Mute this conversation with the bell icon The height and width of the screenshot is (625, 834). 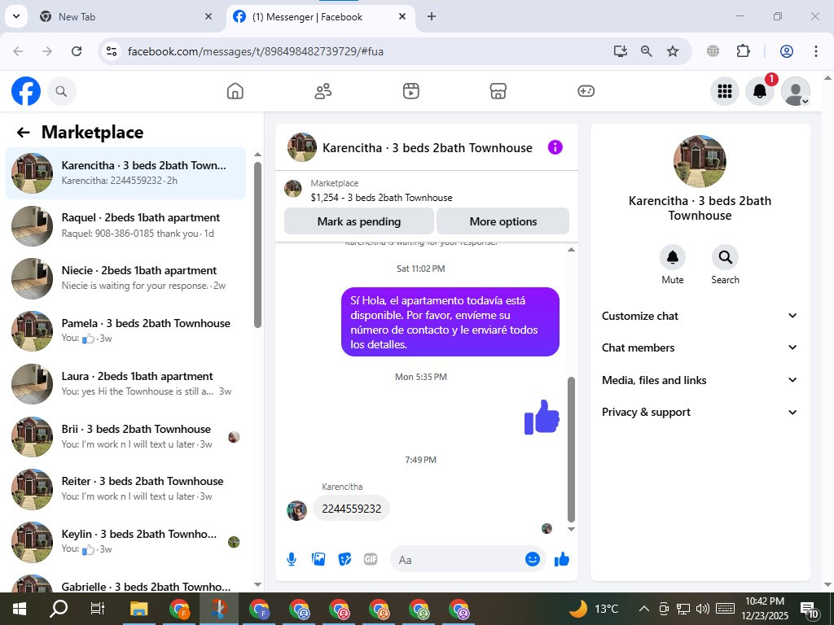point(672,258)
